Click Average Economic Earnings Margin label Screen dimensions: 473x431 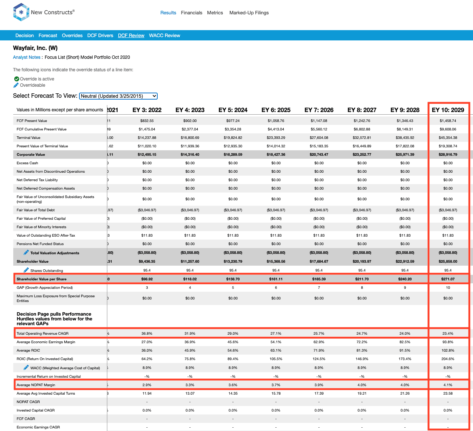(x=46, y=342)
